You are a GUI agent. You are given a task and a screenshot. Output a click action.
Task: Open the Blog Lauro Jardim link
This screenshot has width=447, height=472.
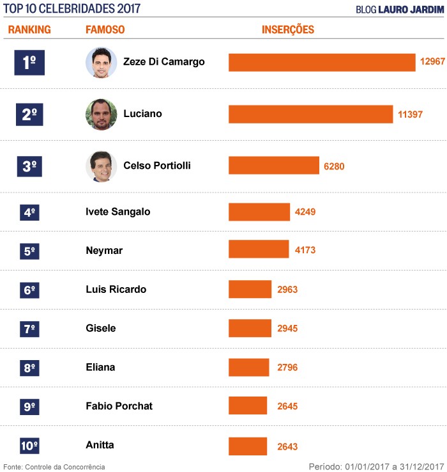tap(397, 10)
